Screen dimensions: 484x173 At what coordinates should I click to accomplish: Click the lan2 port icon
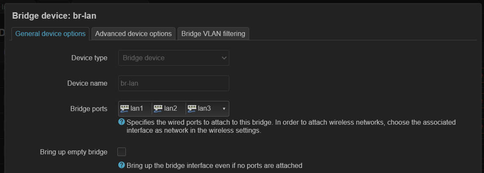158,109
